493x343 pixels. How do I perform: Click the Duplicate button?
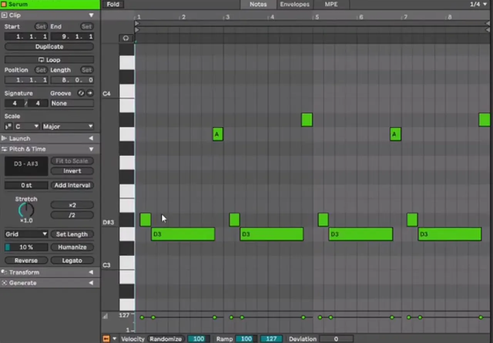[x=49, y=47]
